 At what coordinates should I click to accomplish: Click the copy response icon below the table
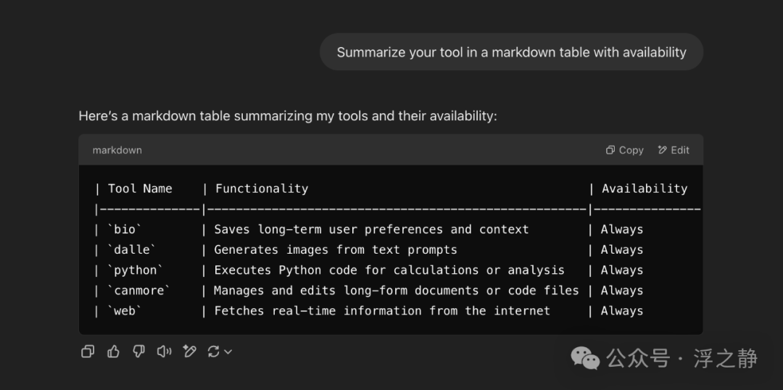[88, 352]
